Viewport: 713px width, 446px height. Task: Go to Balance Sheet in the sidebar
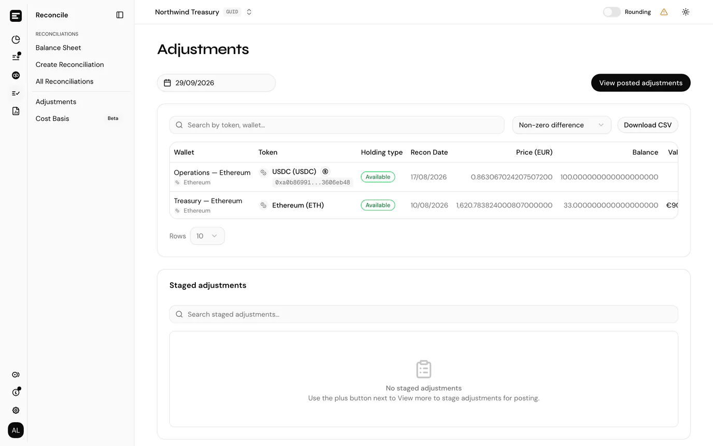[x=59, y=48]
